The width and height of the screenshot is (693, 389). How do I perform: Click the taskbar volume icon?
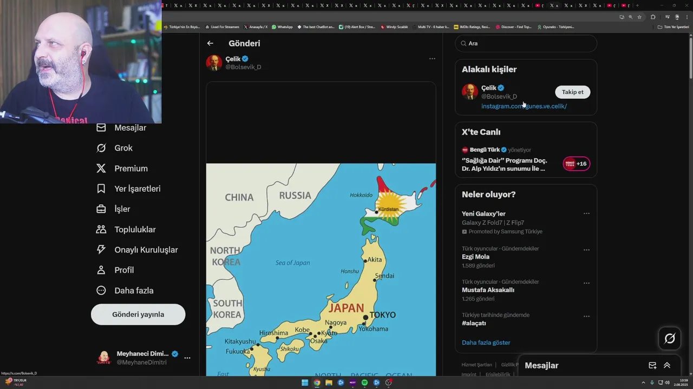click(x=667, y=383)
